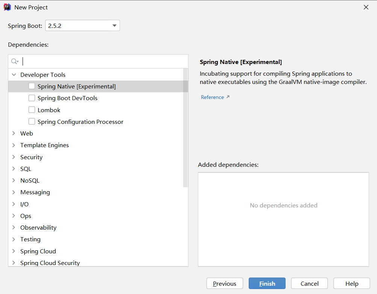
Task: Expand the NoSQL category
Action: [x=14, y=180]
